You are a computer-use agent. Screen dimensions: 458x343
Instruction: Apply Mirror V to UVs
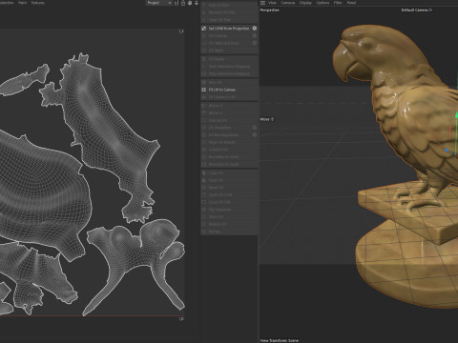(x=229, y=112)
